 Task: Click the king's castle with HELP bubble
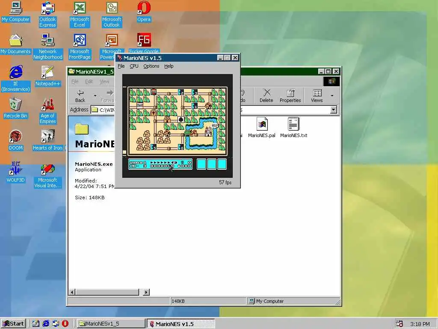(x=208, y=132)
